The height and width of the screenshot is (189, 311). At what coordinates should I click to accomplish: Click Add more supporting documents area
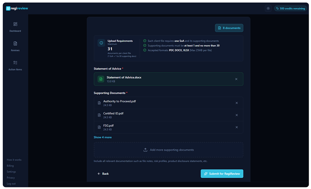[169, 150]
